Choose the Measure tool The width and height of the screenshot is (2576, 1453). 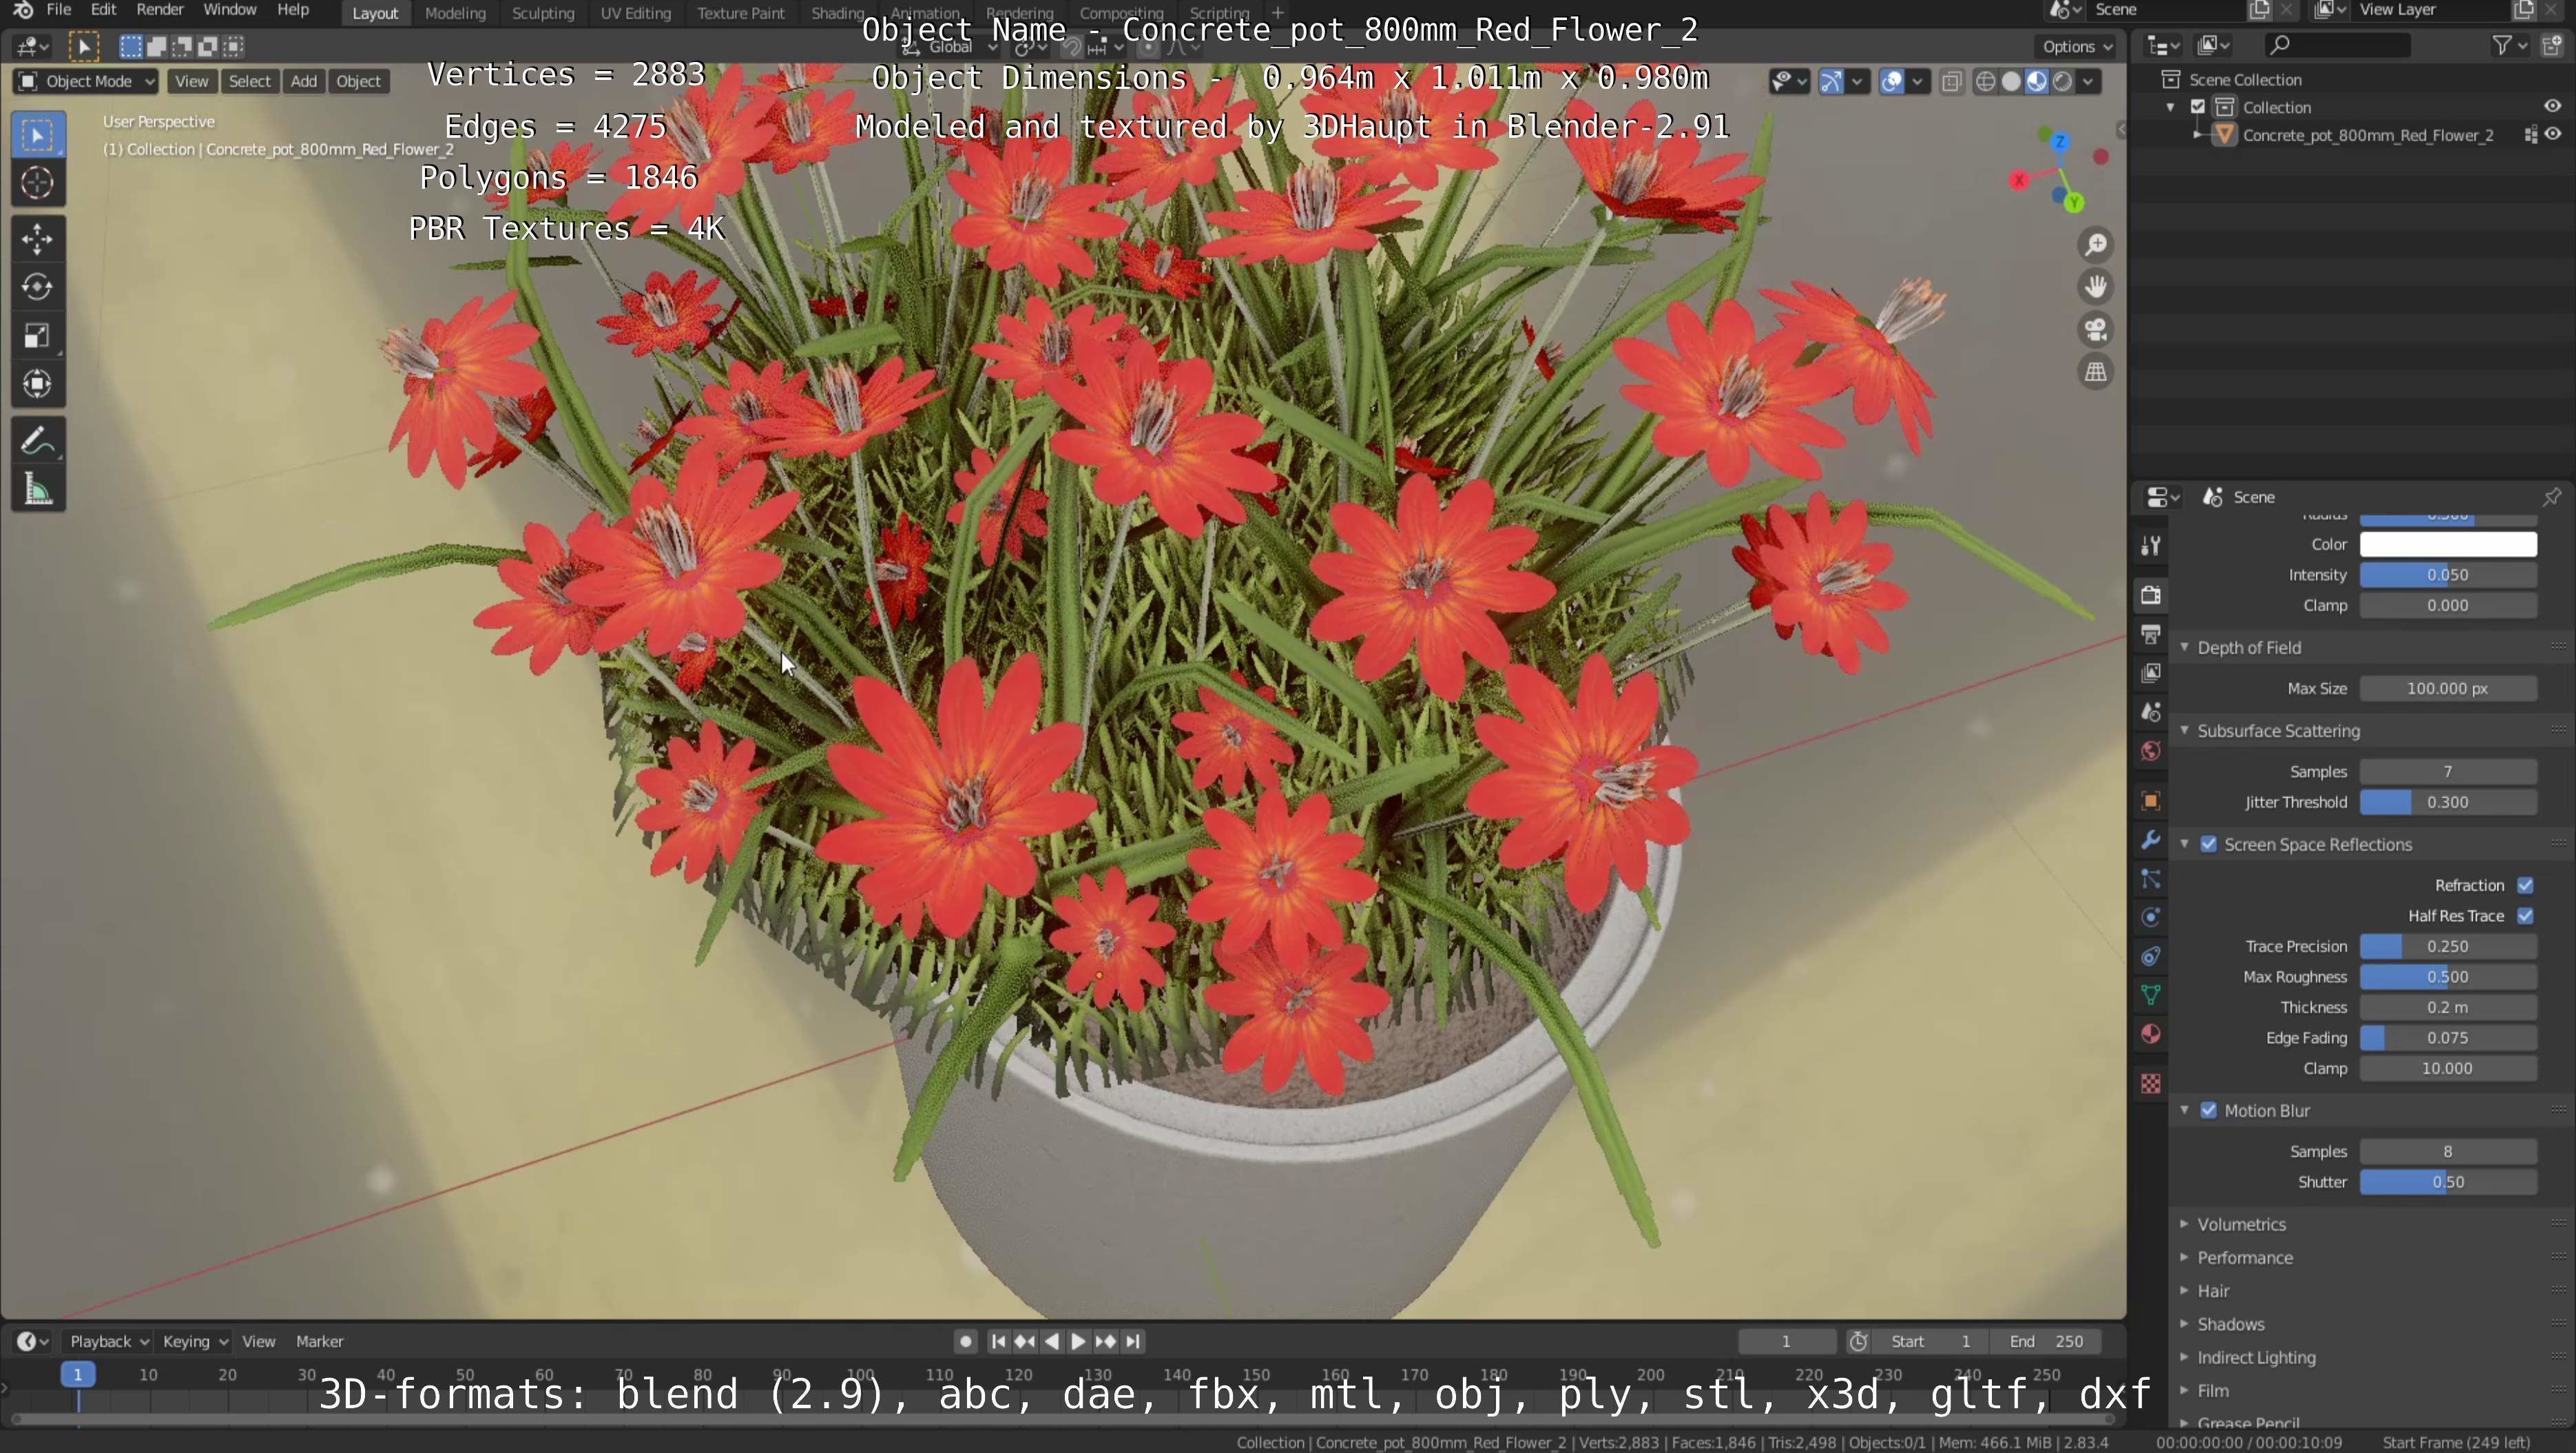point(38,490)
